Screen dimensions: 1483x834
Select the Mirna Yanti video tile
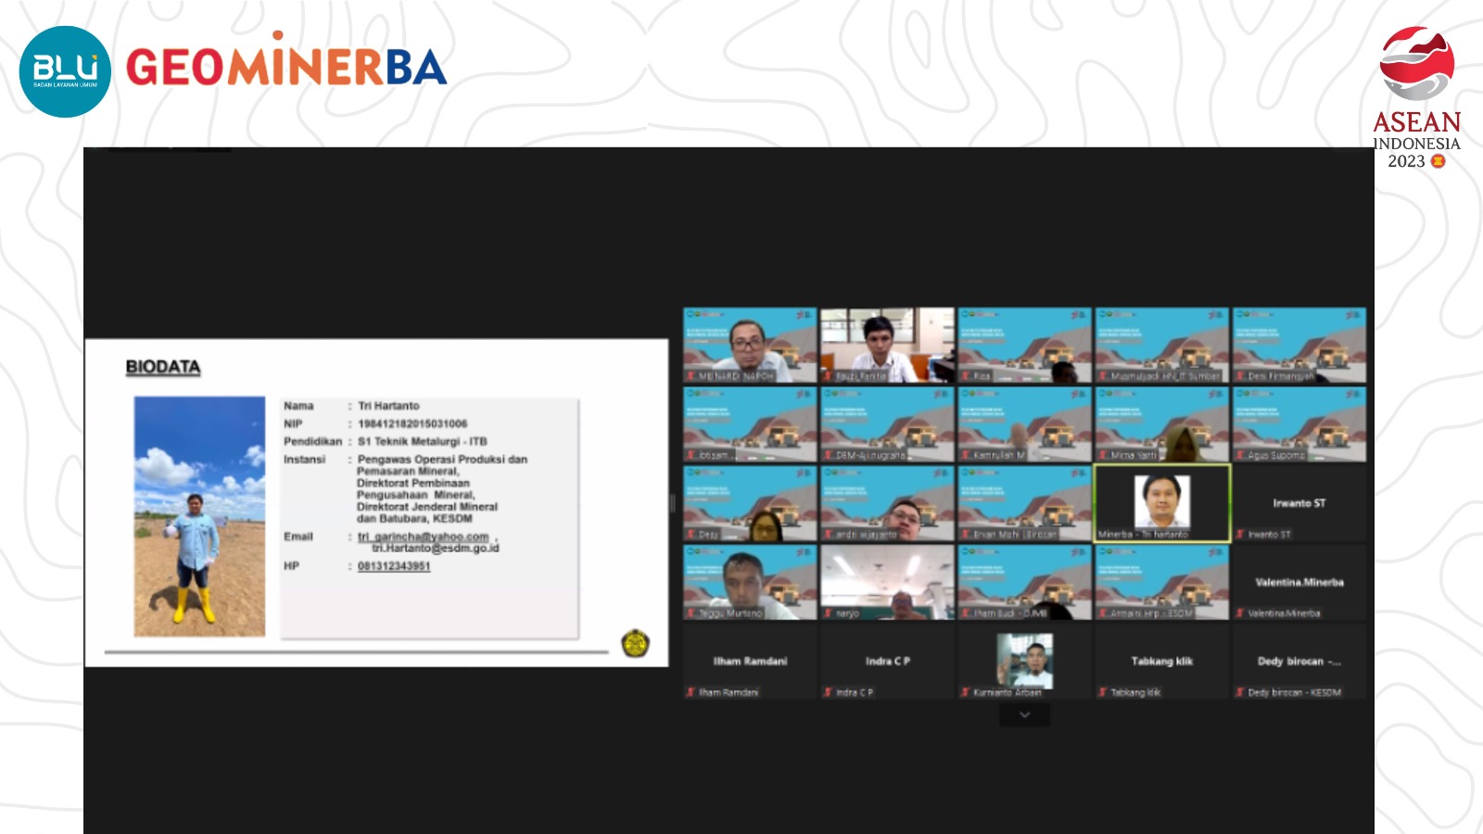coord(1161,424)
